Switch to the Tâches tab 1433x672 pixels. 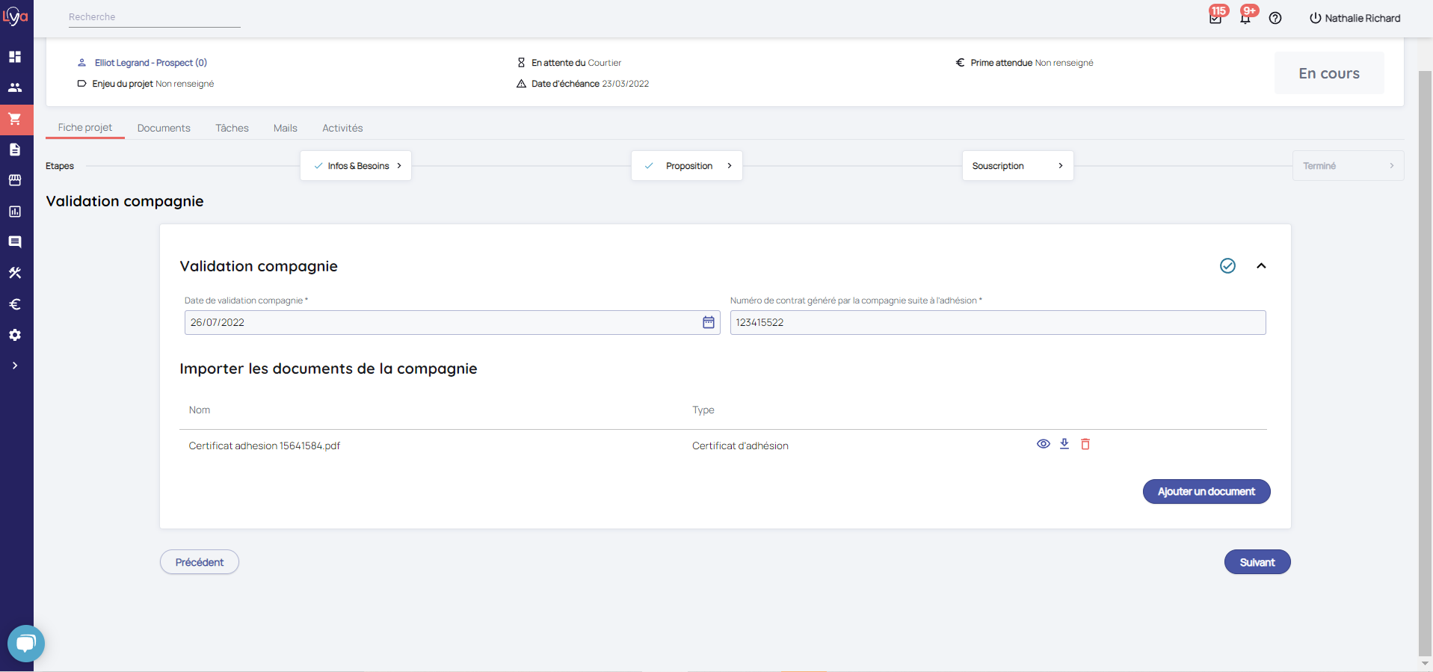232,128
